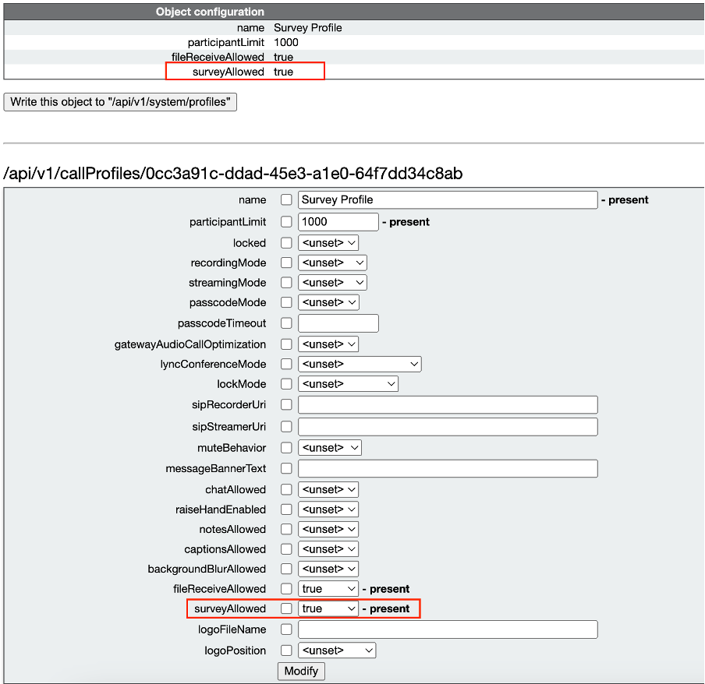
Task: Open the lyncConferenceMode dropdown
Action: [x=359, y=364]
